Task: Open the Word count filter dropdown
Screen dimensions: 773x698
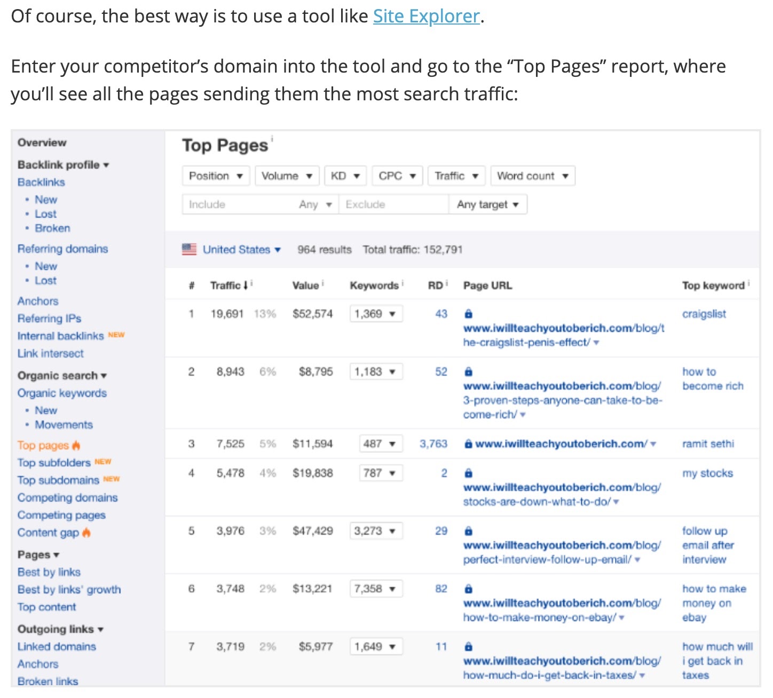Action: click(532, 176)
